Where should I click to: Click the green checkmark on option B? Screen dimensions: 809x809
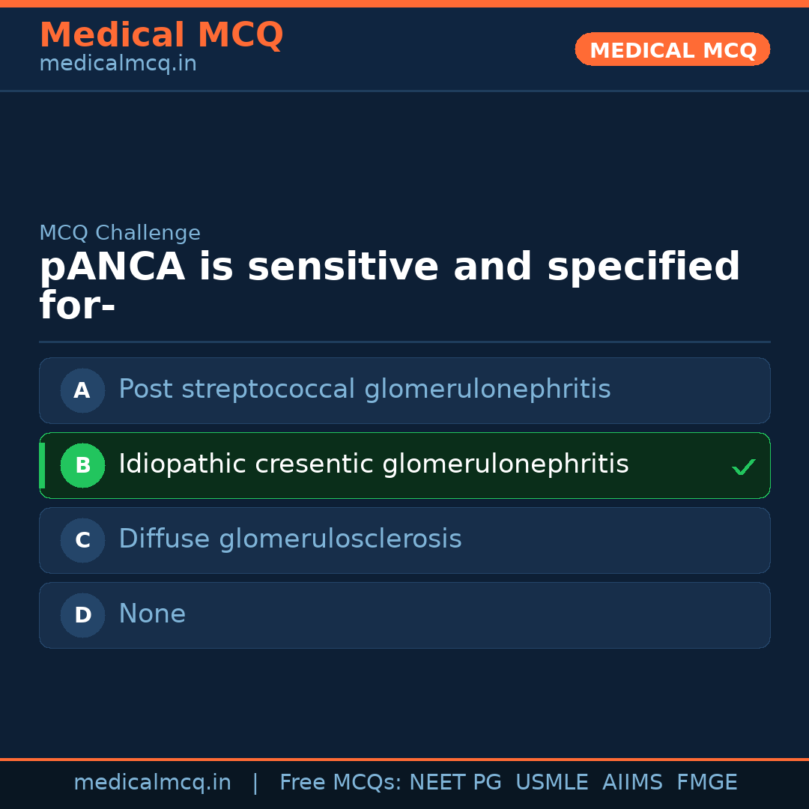(743, 467)
